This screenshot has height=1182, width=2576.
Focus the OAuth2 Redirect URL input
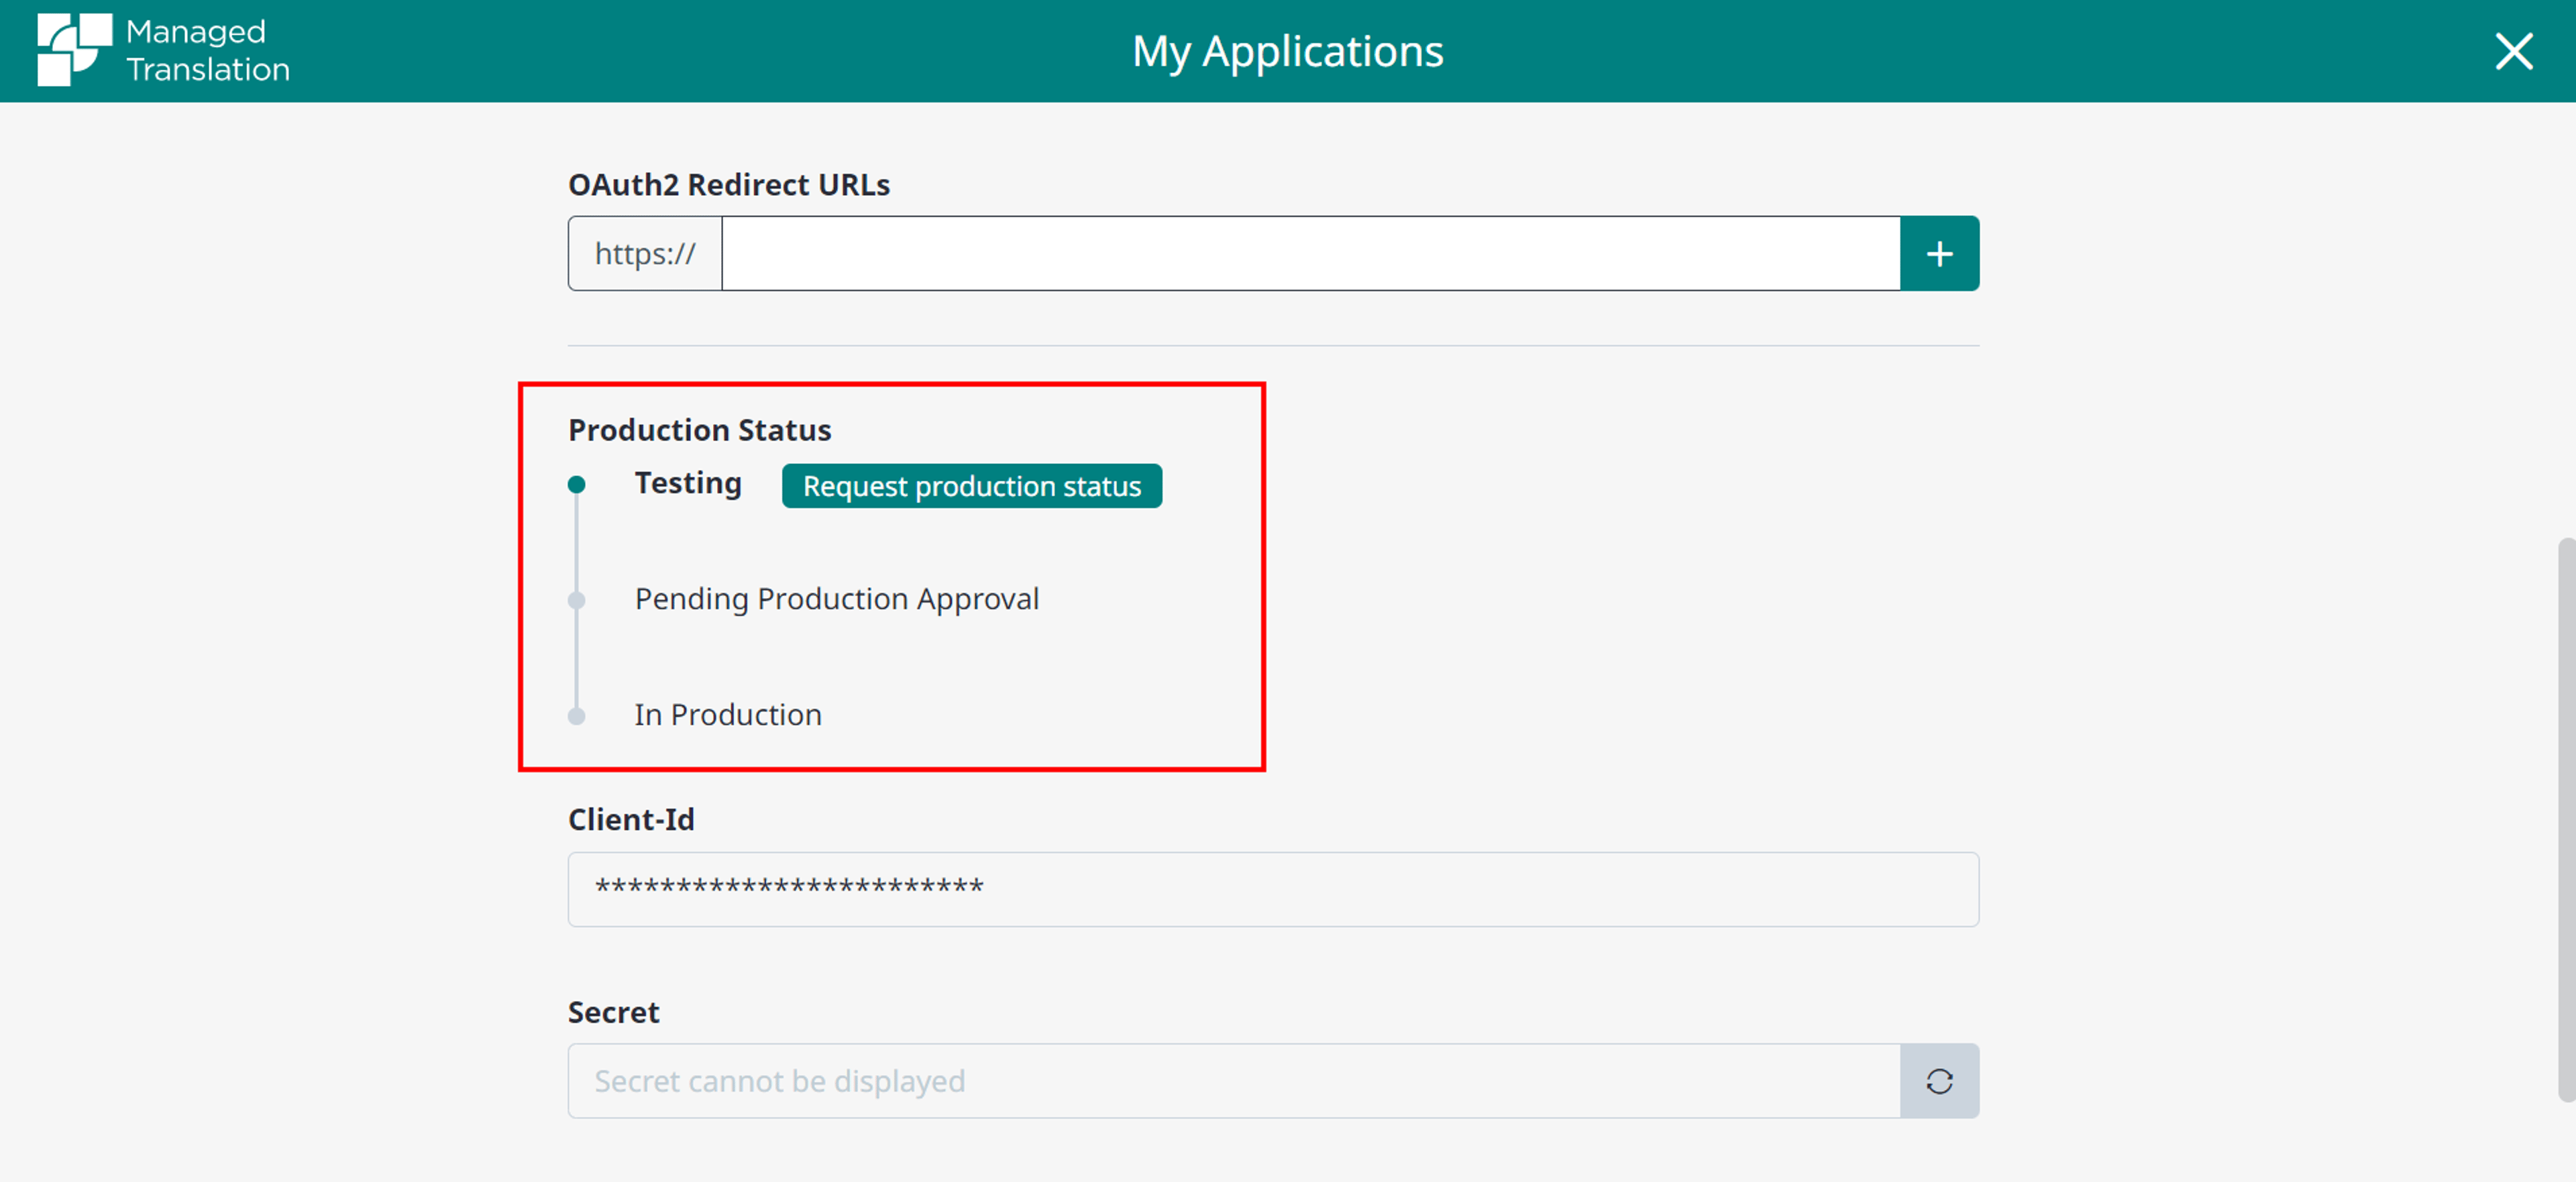click(x=1310, y=254)
